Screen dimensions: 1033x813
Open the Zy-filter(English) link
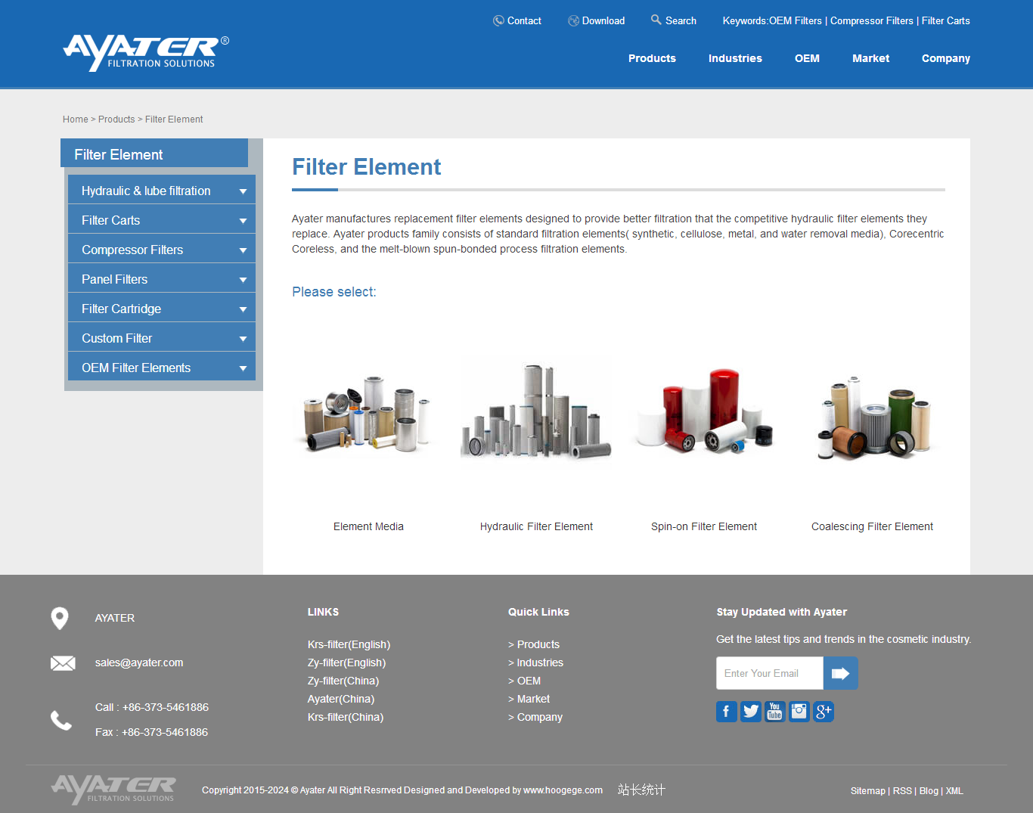coord(346,663)
